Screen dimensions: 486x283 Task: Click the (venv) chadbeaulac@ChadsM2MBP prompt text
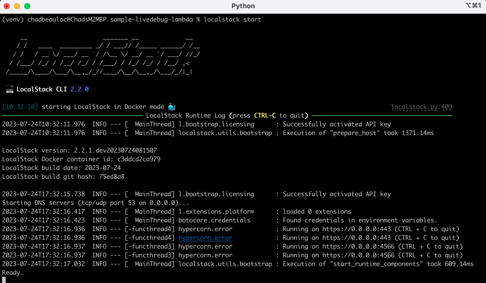[54, 20]
